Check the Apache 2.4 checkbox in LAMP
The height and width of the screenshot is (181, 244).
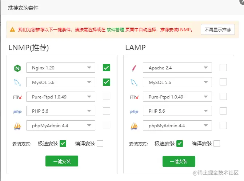[223, 68]
